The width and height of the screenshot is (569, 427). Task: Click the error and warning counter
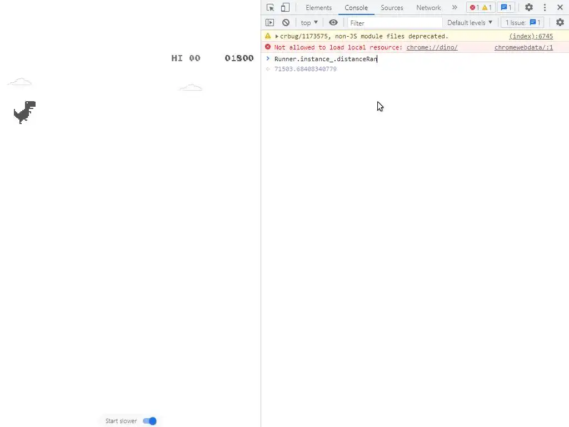click(x=481, y=7)
